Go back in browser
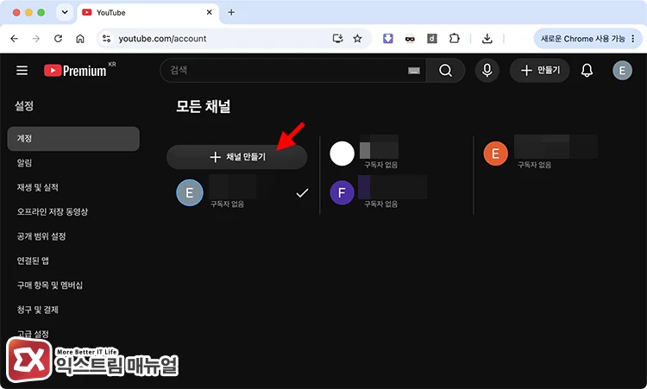Screen dimensions: 647x389 [15, 38]
